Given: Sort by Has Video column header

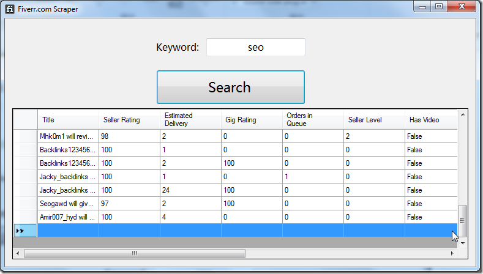Looking at the screenshot, I should [x=431, y=119].
